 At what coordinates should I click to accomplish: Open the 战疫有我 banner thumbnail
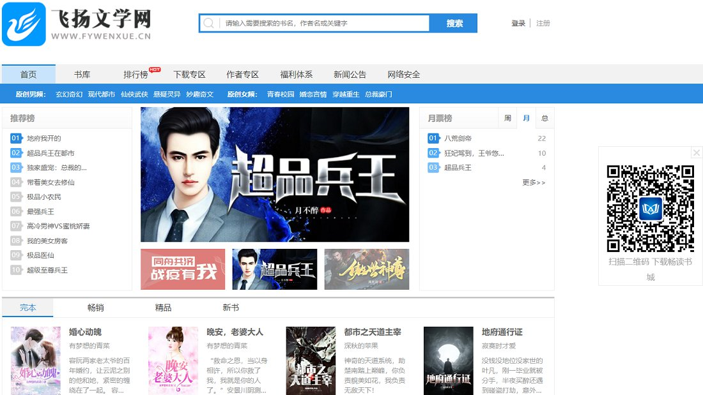tap(183, 269)
